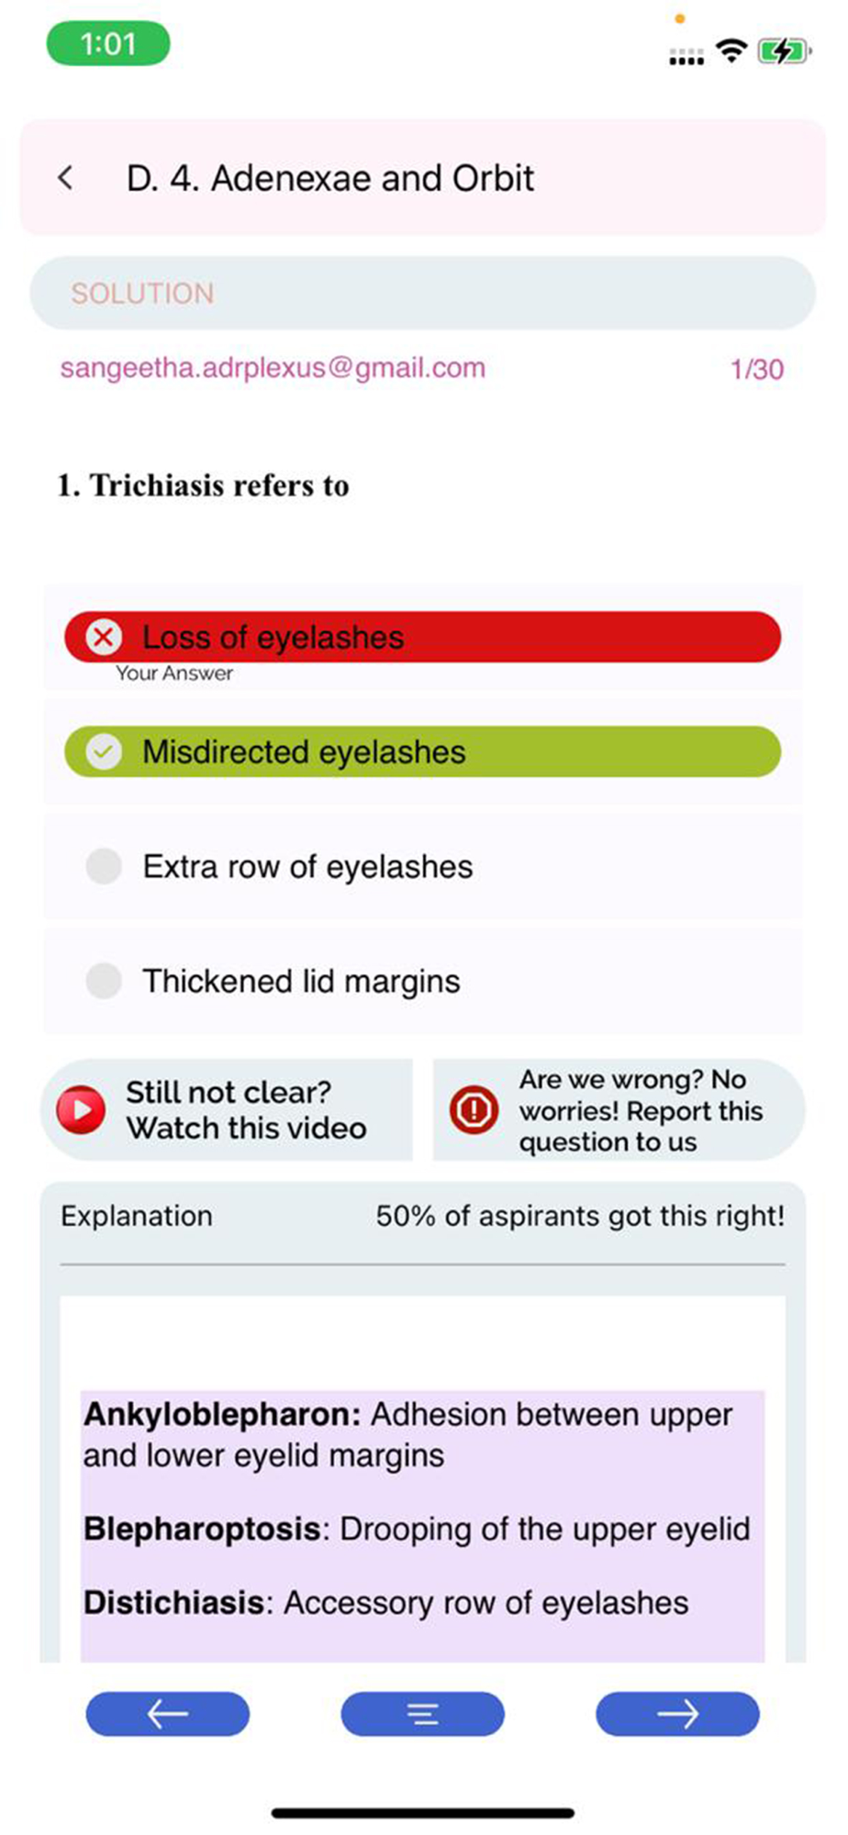Tap the battery charging icon
Image resolution: width=848 pixels, height=1835 pixels.
[784, 51]
